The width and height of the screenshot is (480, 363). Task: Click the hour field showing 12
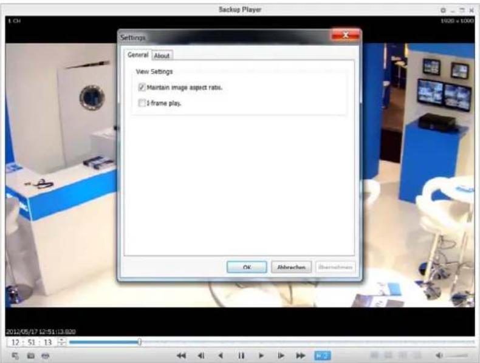pos(15,342)
